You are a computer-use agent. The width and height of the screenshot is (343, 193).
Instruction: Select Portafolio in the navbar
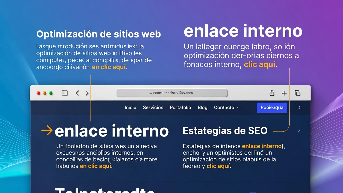coord(180,107)
